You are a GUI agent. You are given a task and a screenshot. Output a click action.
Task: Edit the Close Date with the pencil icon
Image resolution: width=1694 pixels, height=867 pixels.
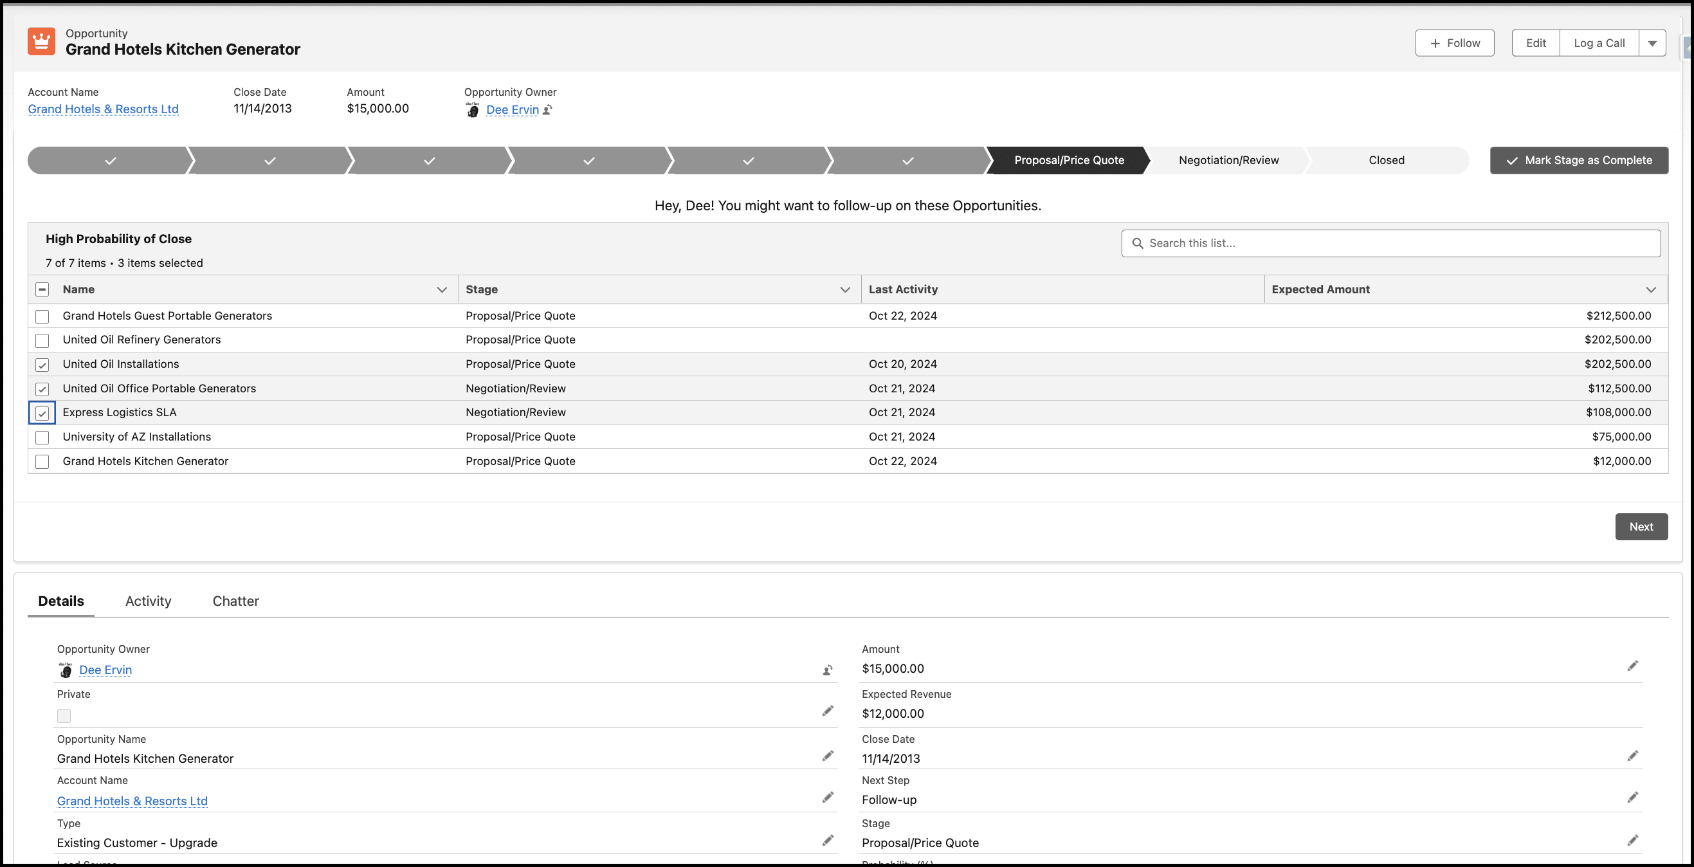(x=1632, y=755)
